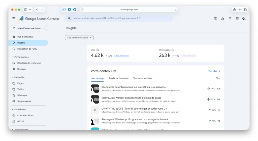Collapse the Expérience section
Image resolution: width=258 pixels, height=141 pixels.
point(12,109)
